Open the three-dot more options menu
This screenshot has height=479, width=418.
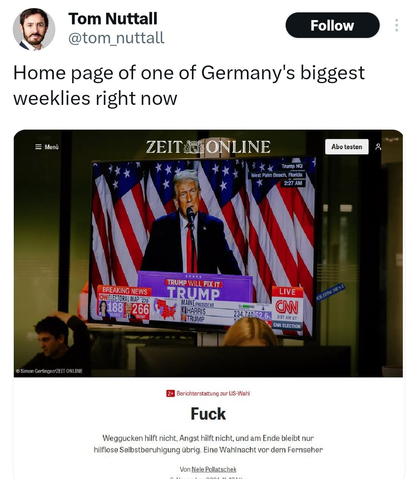[x=396, y=25]
